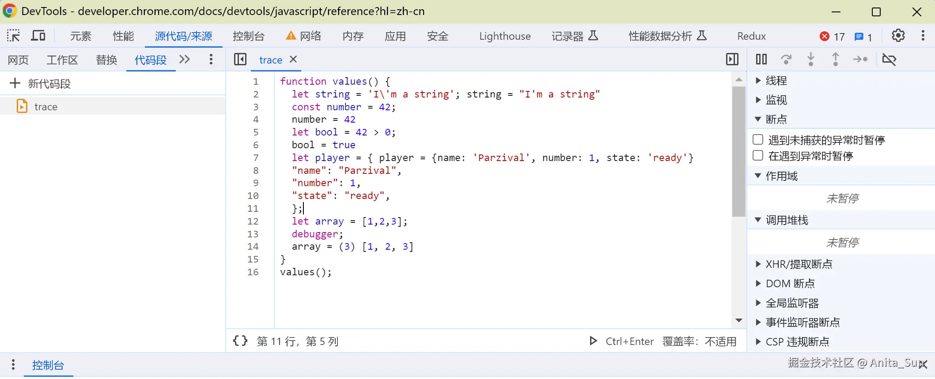Close the trace editor tab
935x379 pixels.
(x=293, y=59)
